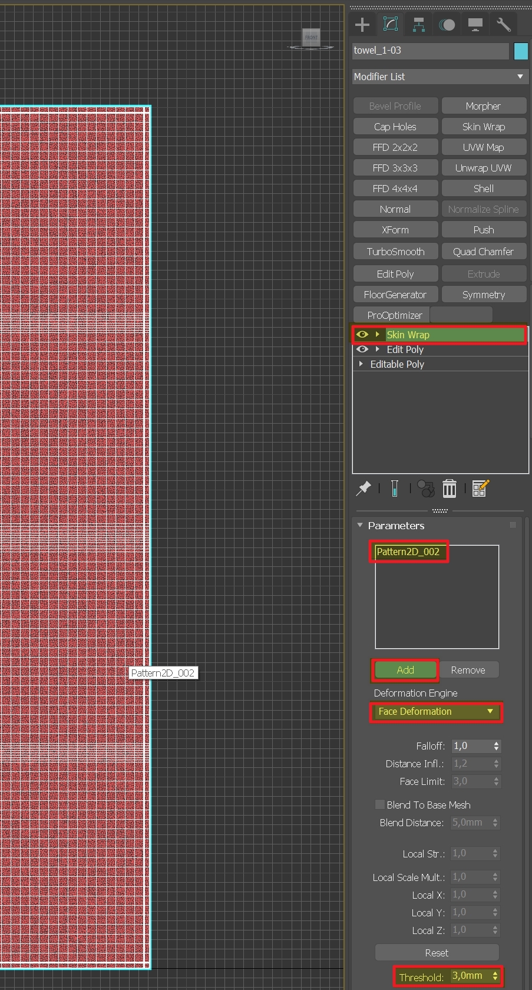Click the Pin Stack icon

[x=364, y=489]
